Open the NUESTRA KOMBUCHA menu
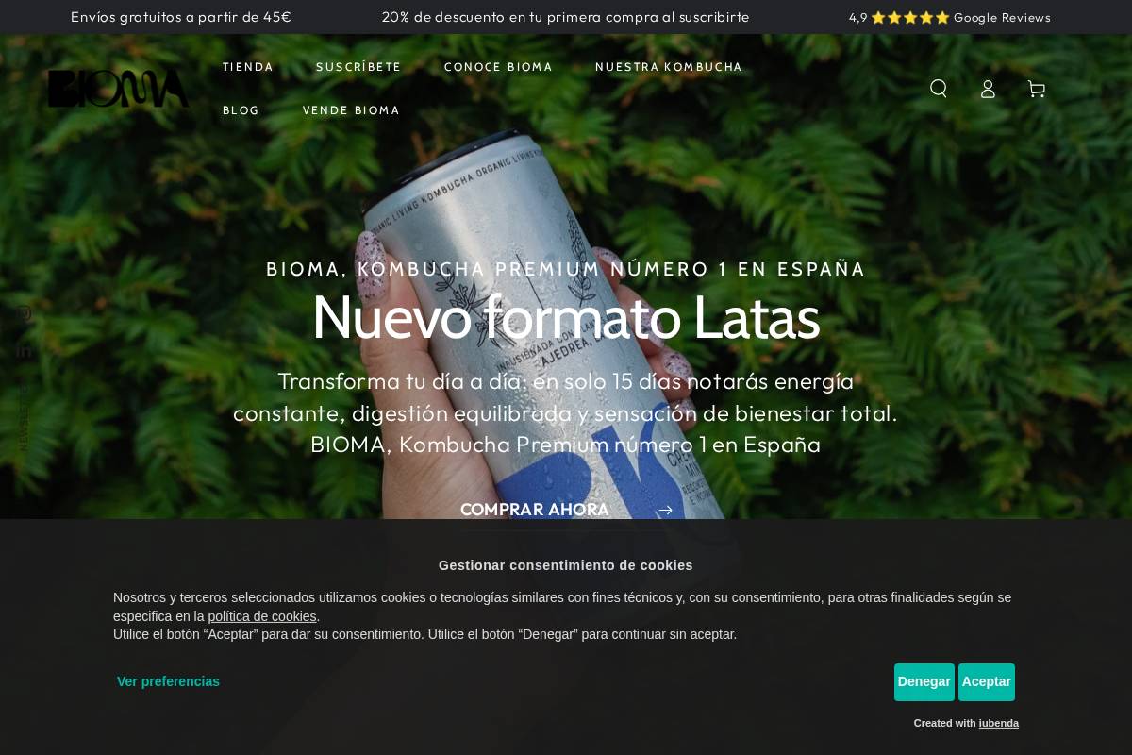The height and width of the screenshot is (755, 1132). [x=669, y=66]
